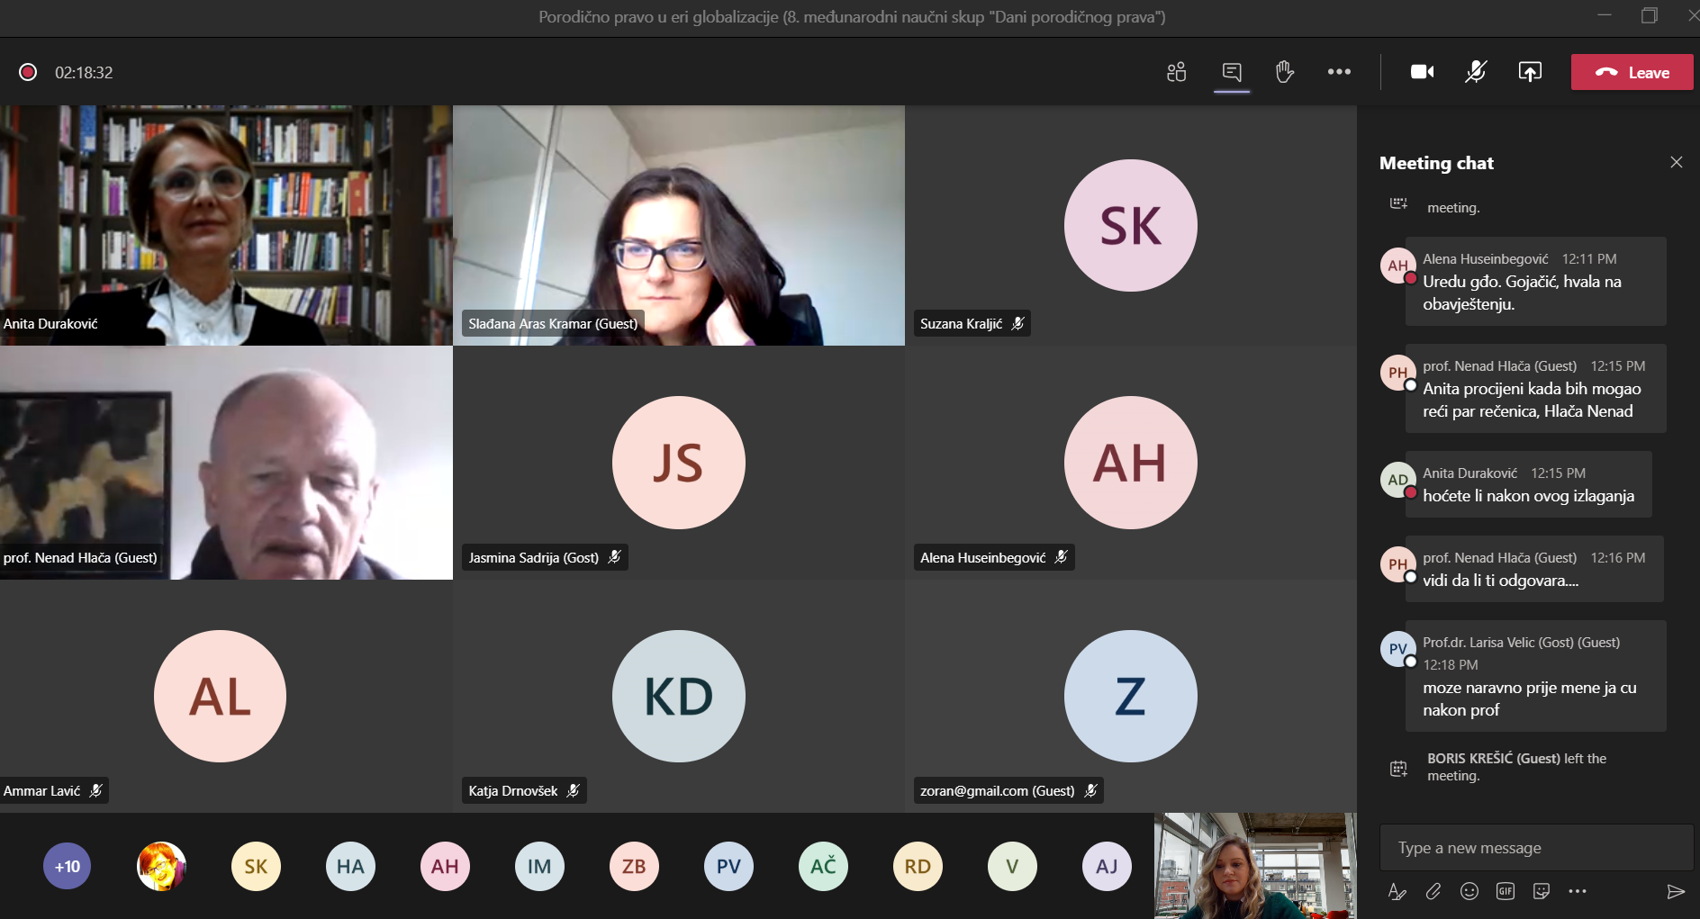Select the IM participant avatar
This screenshot has height=919, width=1700.
(539, 866)
